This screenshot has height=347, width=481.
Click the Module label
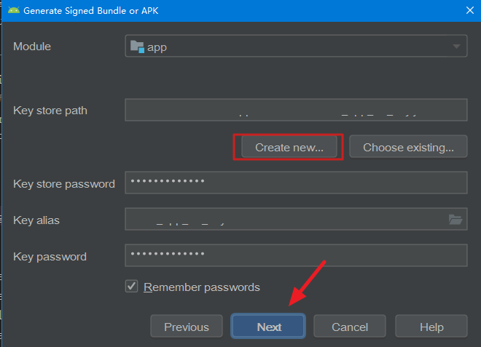(x=32, y=47)
